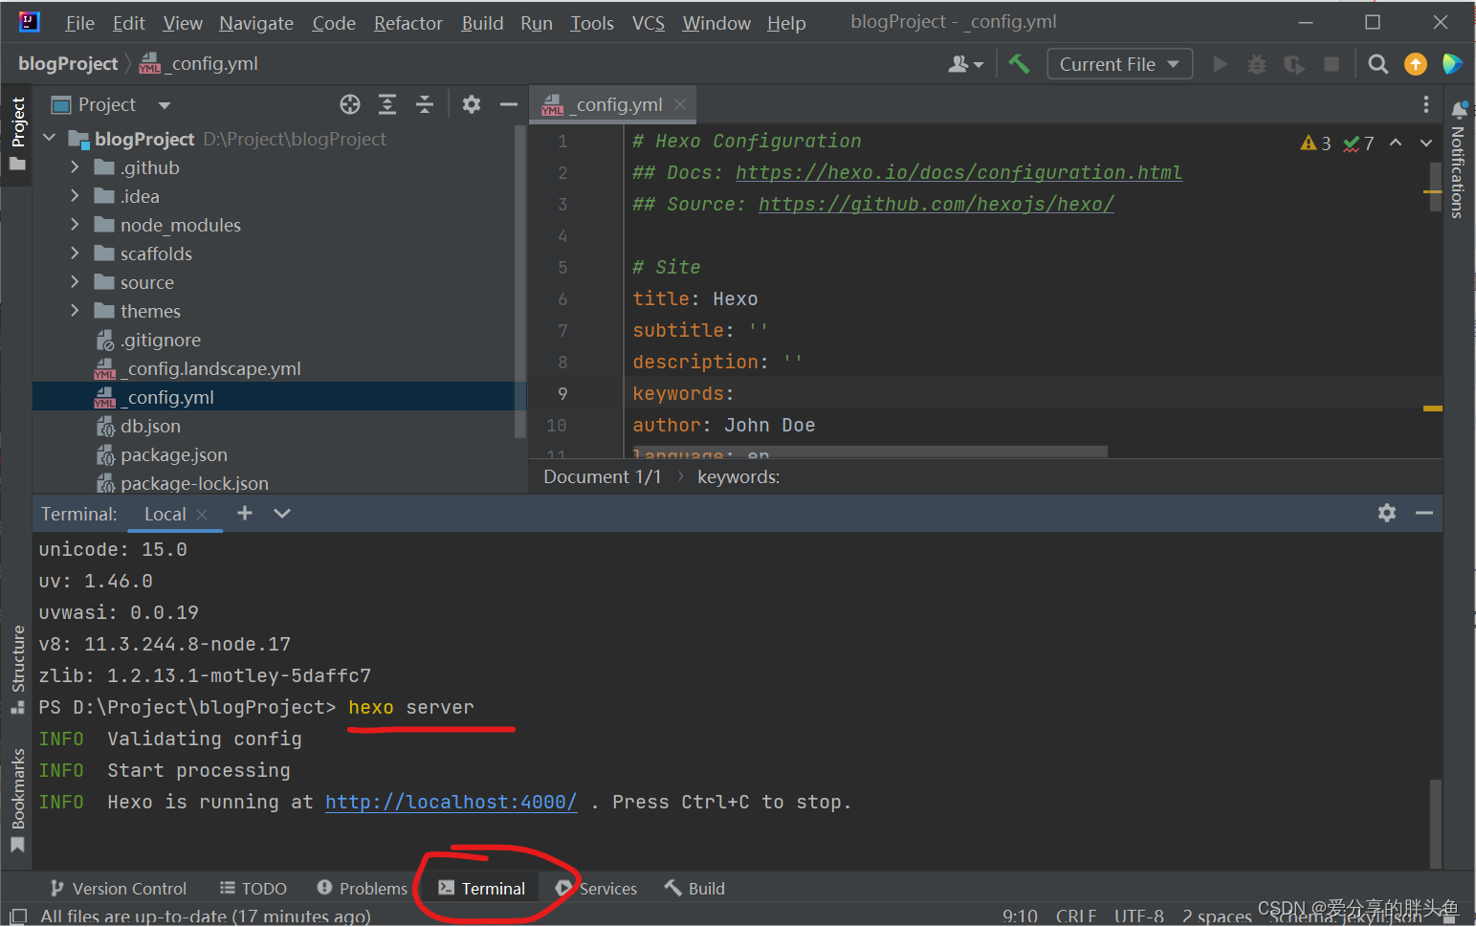This screenshot has width=1476, height=927.
Task: Select package.json in project tree
Action: pyautogui.click(x=173, y=454)
